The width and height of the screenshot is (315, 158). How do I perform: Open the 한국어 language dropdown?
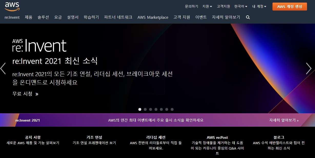pos(241,6)
